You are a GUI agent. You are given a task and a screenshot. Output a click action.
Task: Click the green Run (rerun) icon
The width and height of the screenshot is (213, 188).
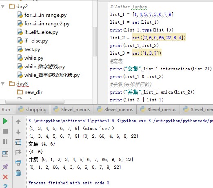click(5, 121)
